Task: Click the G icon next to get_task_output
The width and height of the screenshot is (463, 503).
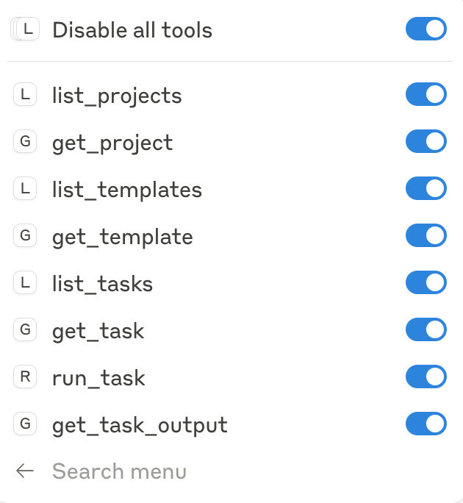Action: 25,424
